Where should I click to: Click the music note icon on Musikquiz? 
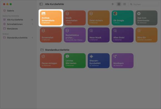point(115,56)
